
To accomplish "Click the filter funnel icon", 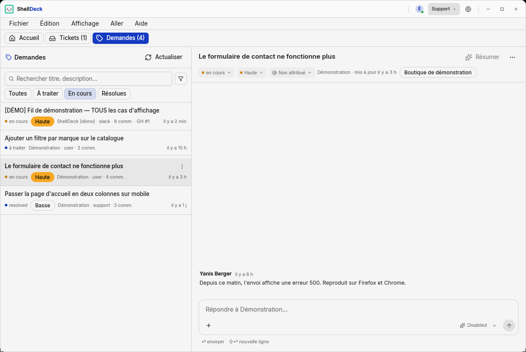I will click(181, 79).
